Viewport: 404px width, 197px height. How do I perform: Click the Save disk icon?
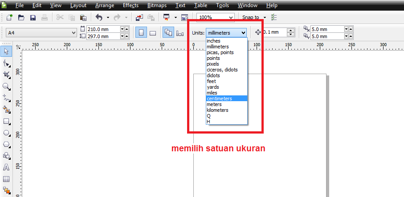(33, 18)
